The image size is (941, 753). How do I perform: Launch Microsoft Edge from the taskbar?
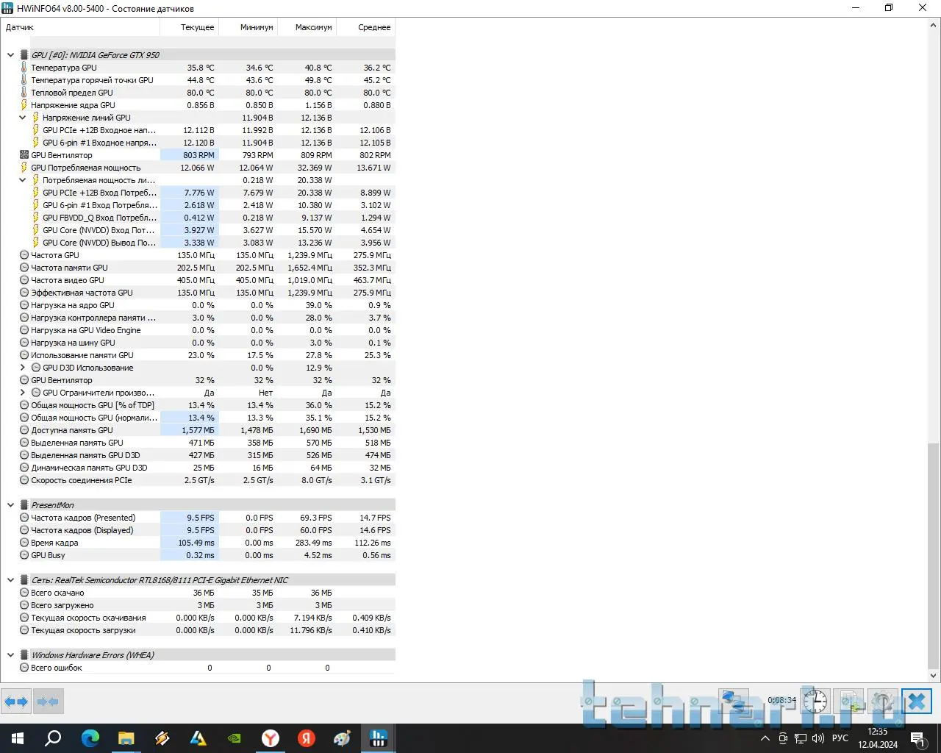pyautogui.click(x=90, y=738)
